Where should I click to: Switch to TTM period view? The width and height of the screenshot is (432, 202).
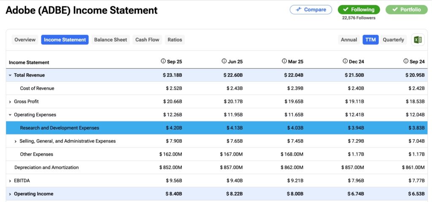point(370,40)
